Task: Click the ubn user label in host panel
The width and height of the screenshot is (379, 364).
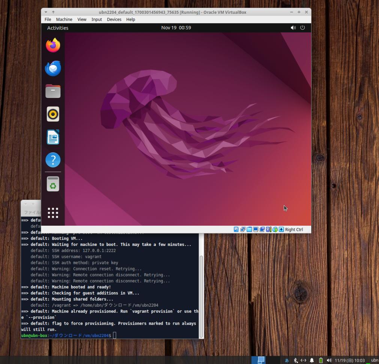Action: click(375, 360)
